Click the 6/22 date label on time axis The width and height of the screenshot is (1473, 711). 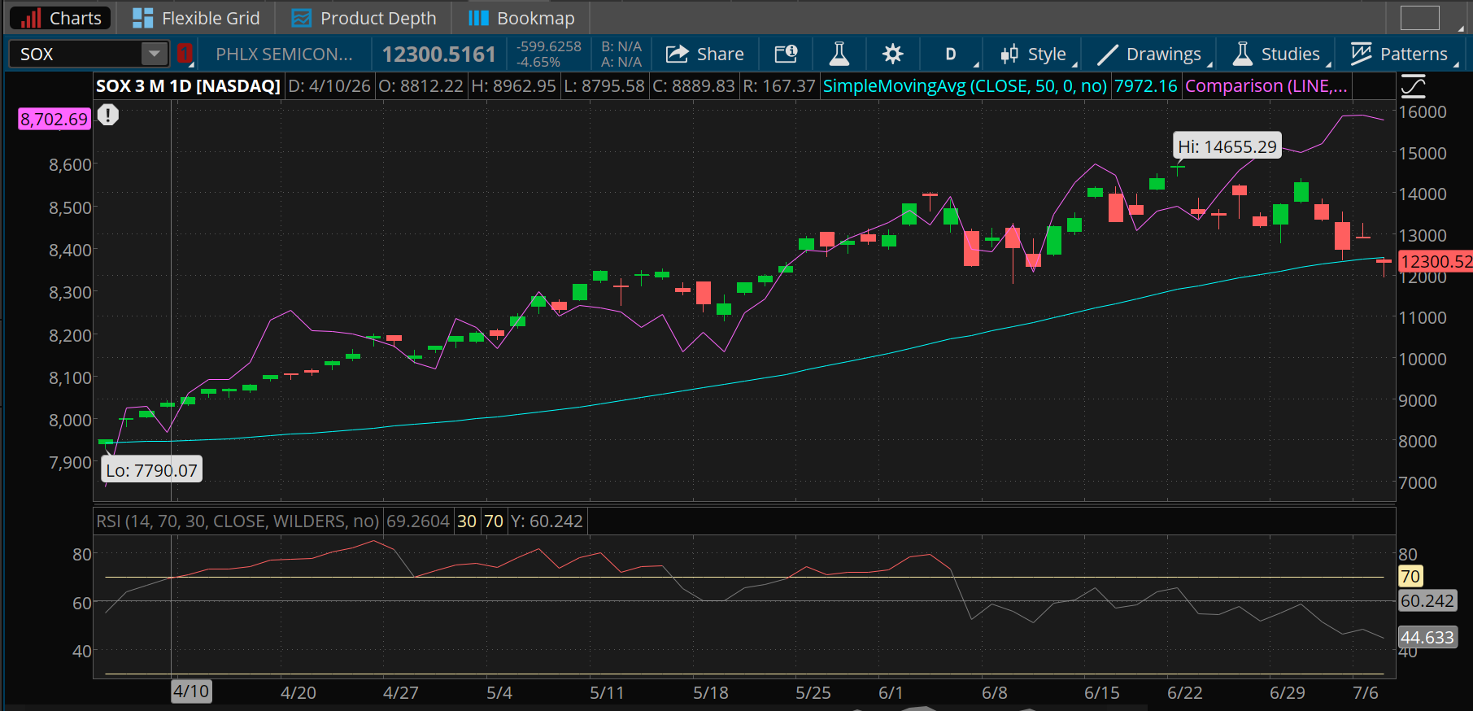coord(1185,693)
